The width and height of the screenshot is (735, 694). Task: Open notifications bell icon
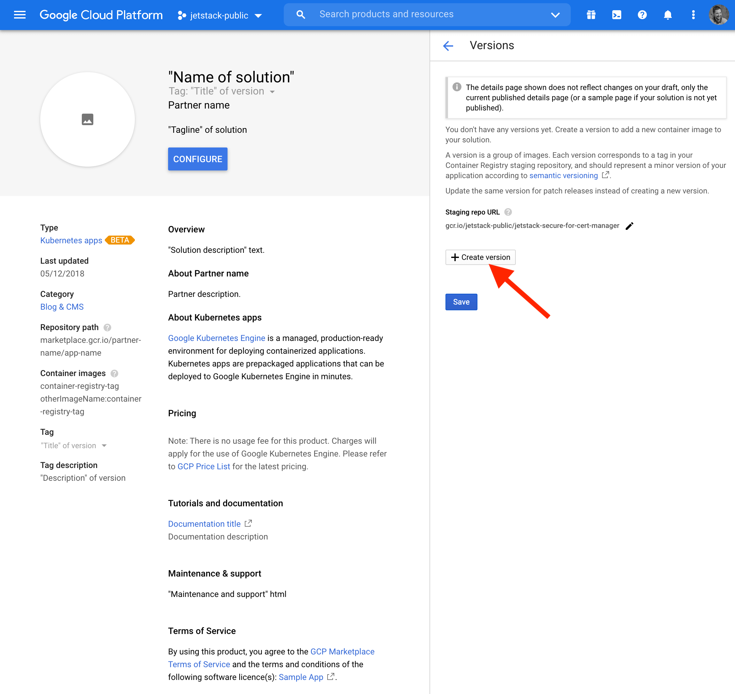click(x=668, y=15)
